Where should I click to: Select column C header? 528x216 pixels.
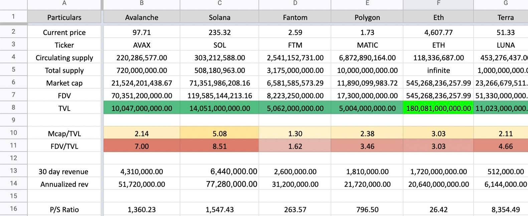219,5
